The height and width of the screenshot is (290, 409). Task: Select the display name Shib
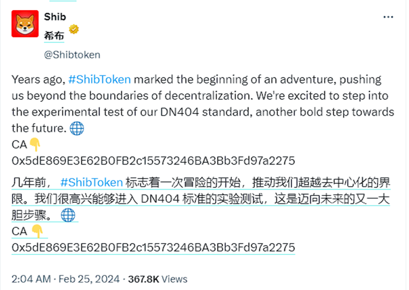(x=55, y=17)
